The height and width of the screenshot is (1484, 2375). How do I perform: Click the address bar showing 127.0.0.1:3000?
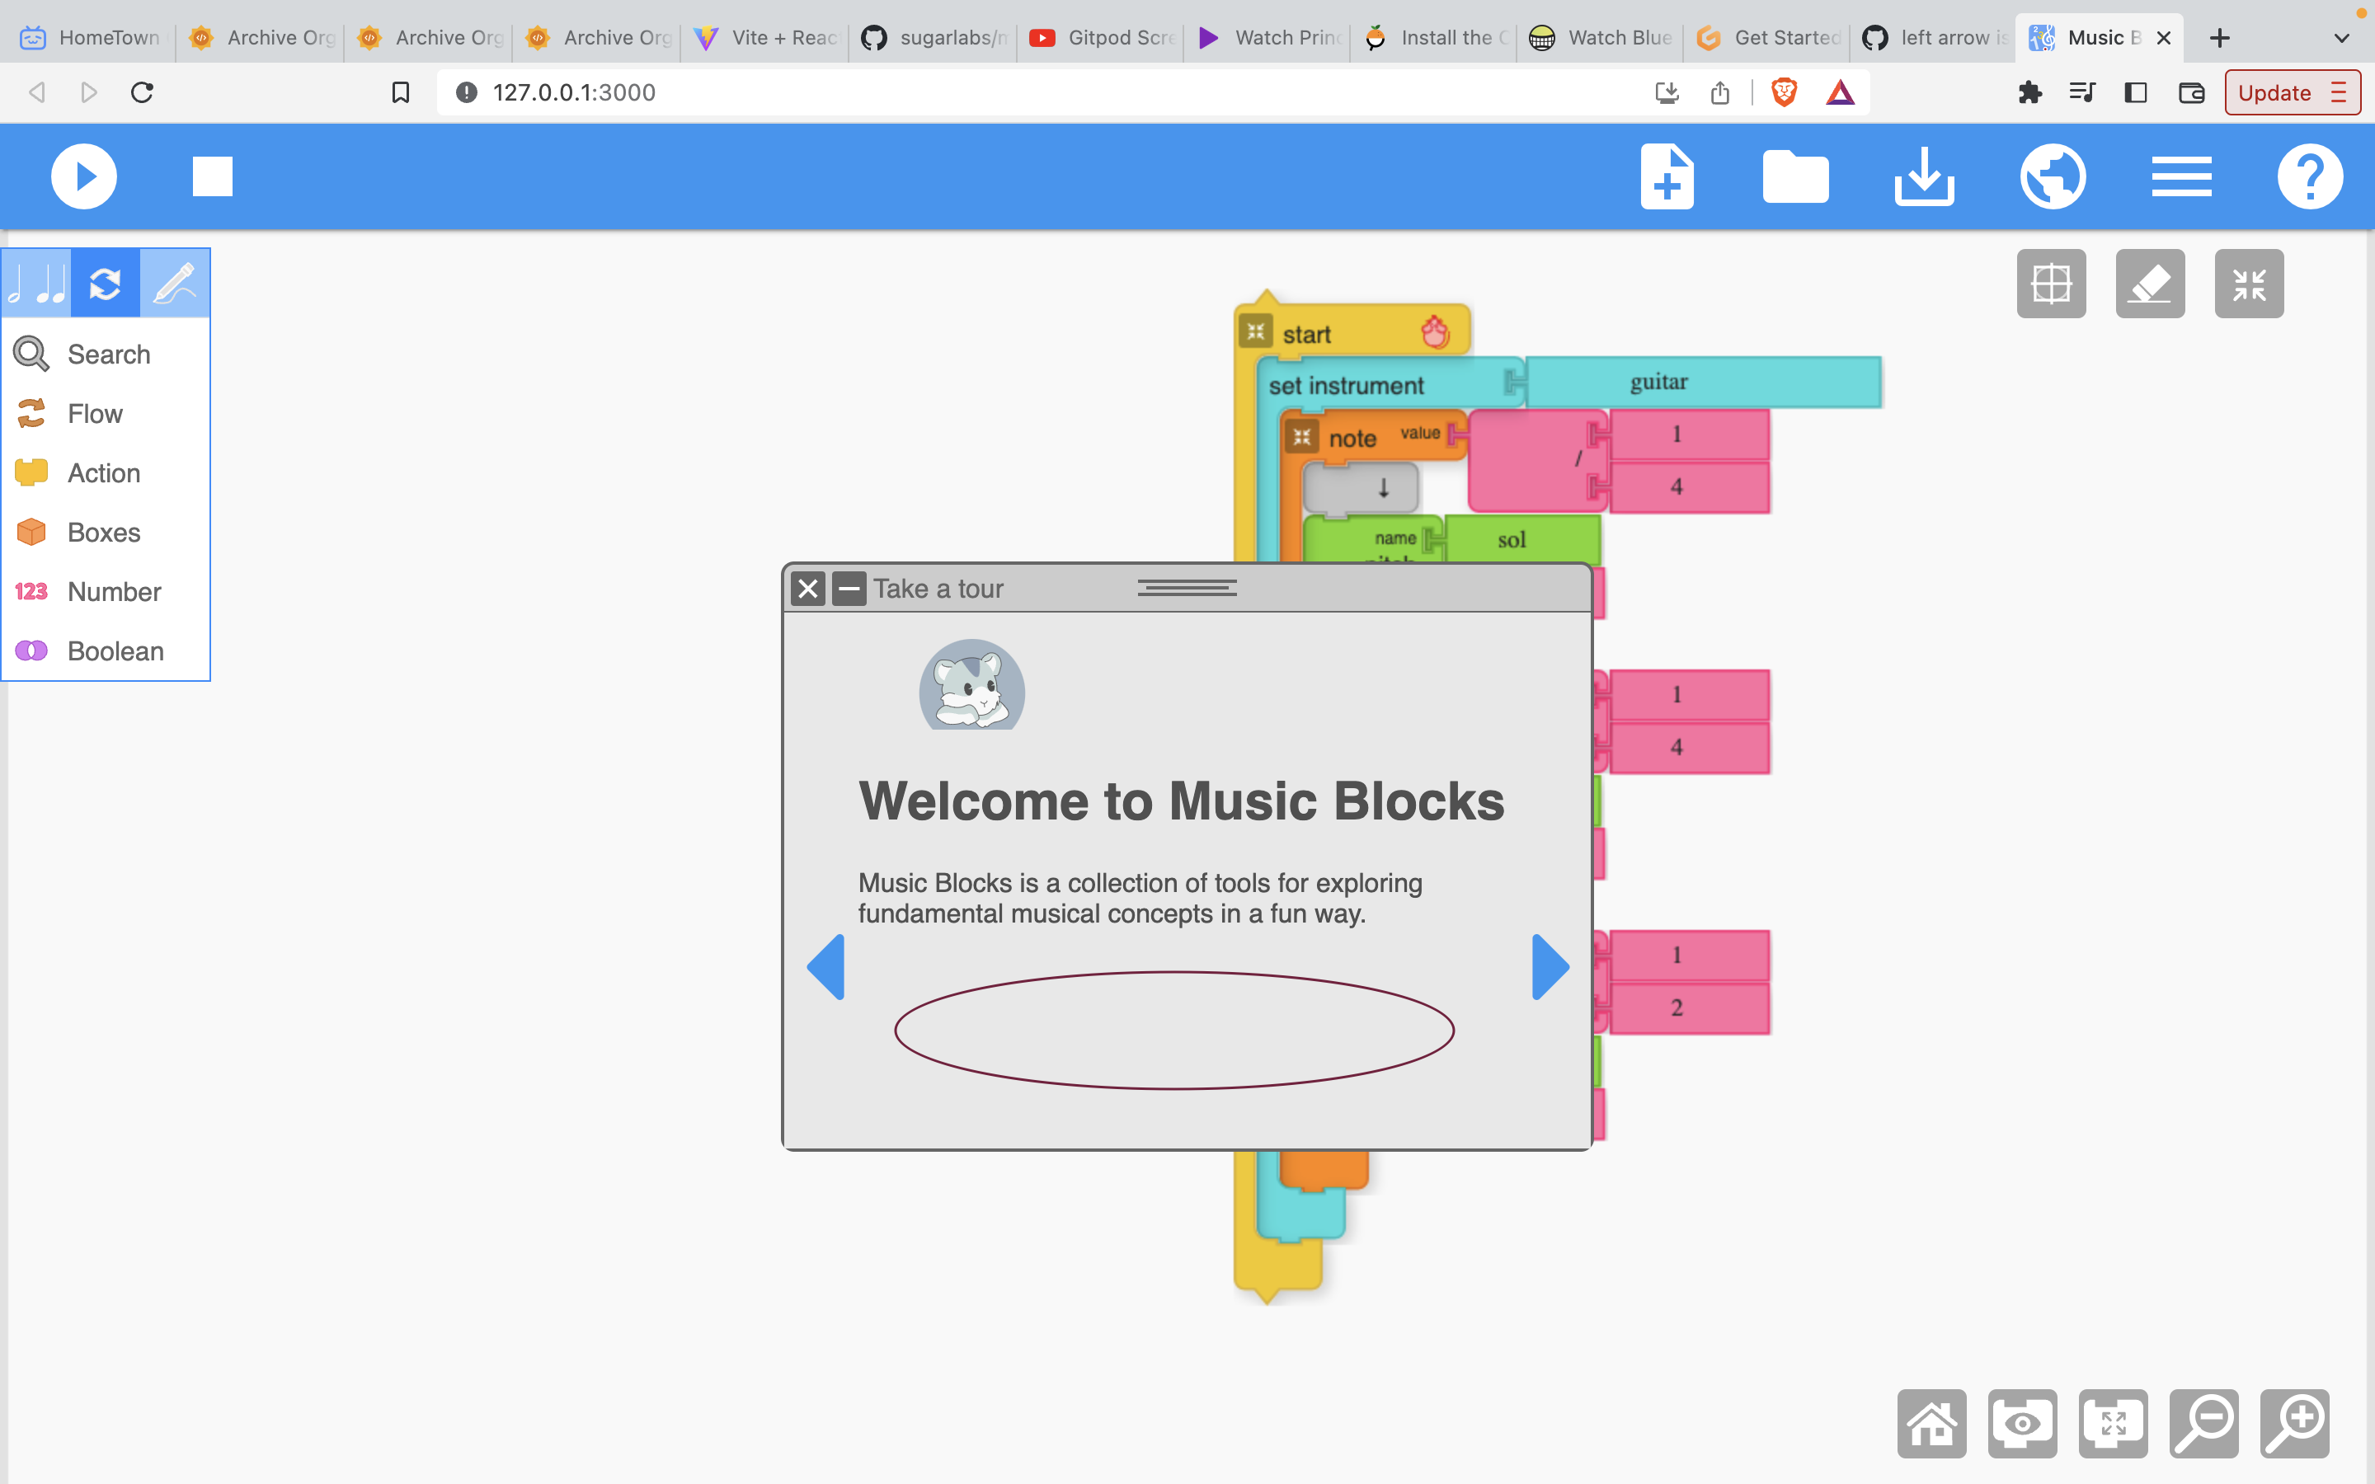pos(573,92)
